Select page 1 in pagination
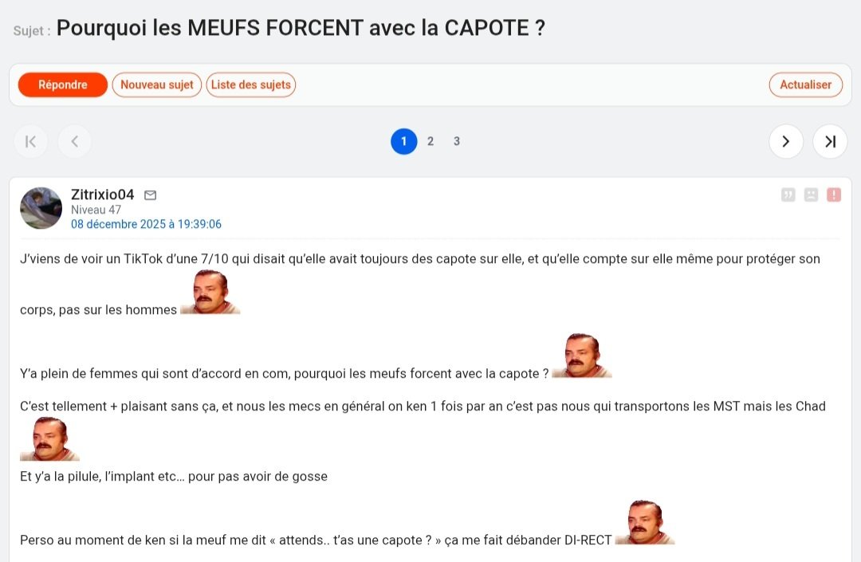Viewport: 861px width, 562px height. point(404,142)
